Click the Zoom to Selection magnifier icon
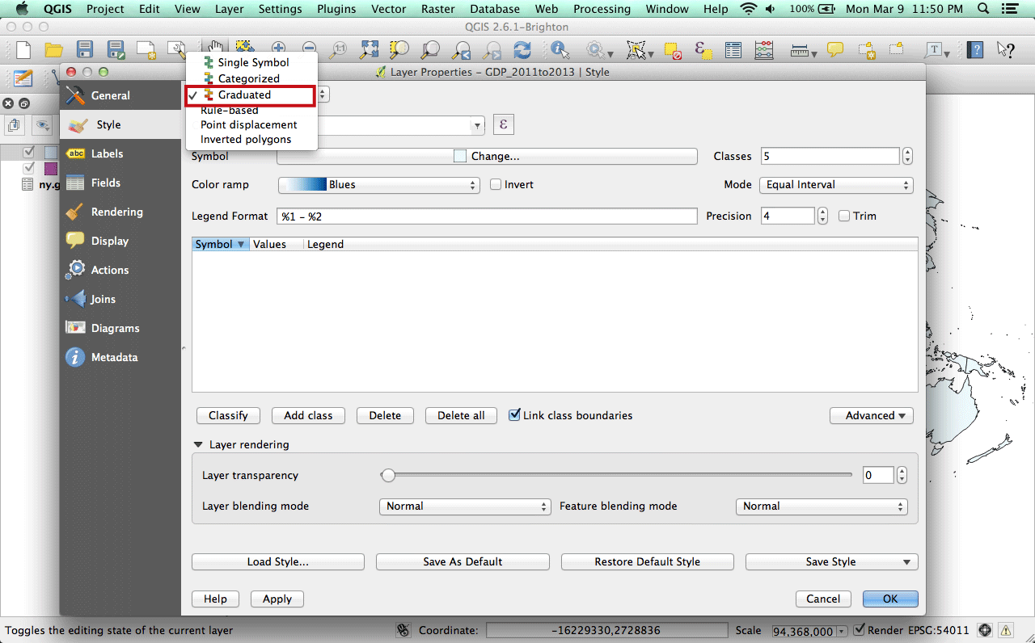1035x643 pixels. [x=399, y=50]
